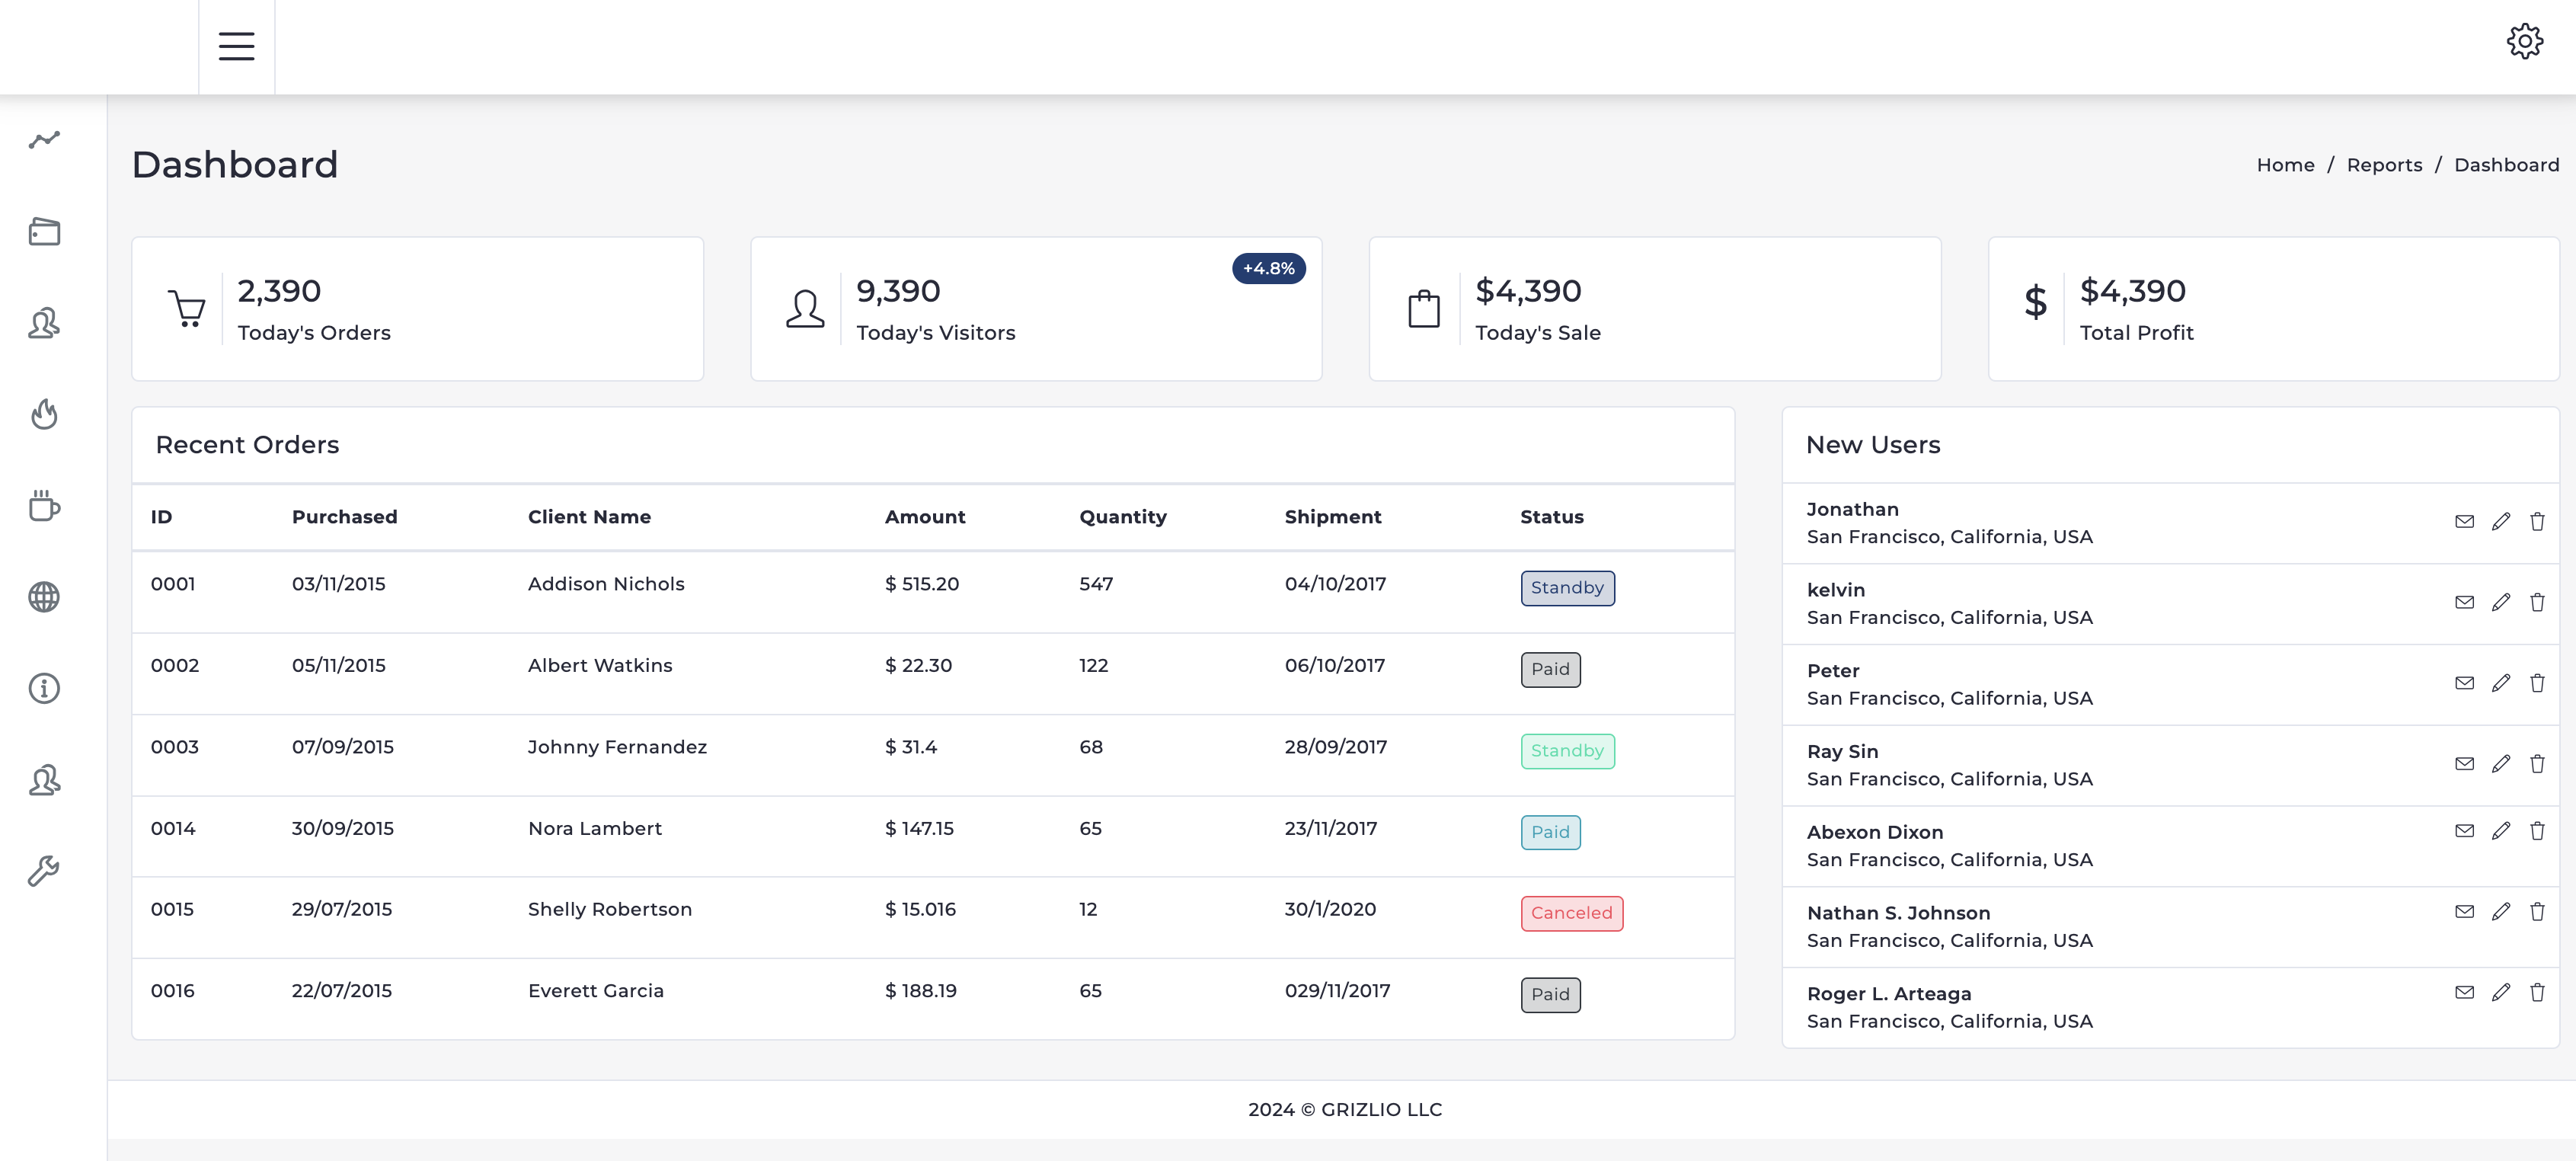The width and height of the screenshot is (2576, 1161).
Task: Open the first users sidebar icon
Action: pos(44,323)
